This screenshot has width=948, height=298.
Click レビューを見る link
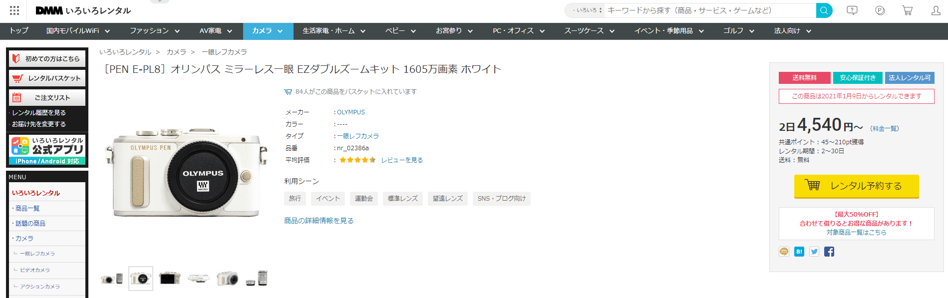pyautogui.click(x=402, y=160)
